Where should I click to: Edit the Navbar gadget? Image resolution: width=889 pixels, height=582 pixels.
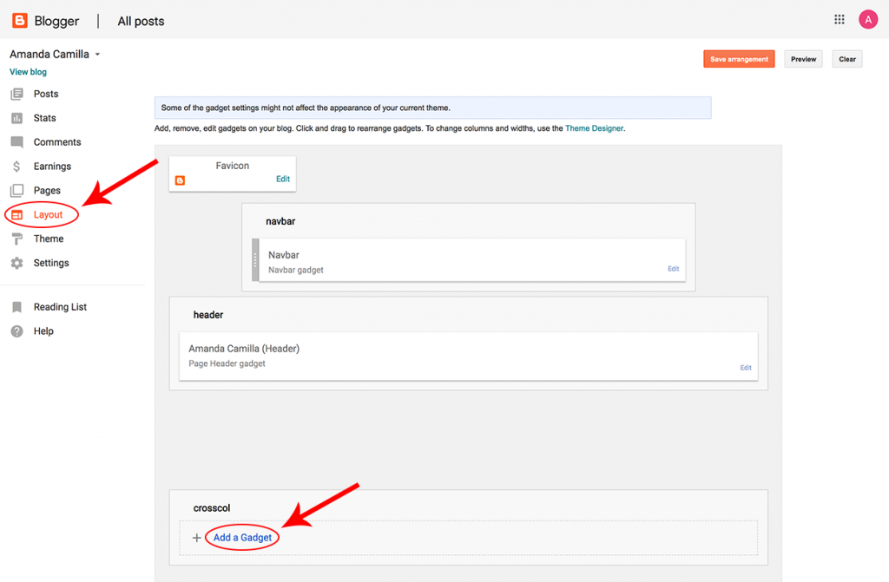[x=673, y=269]
